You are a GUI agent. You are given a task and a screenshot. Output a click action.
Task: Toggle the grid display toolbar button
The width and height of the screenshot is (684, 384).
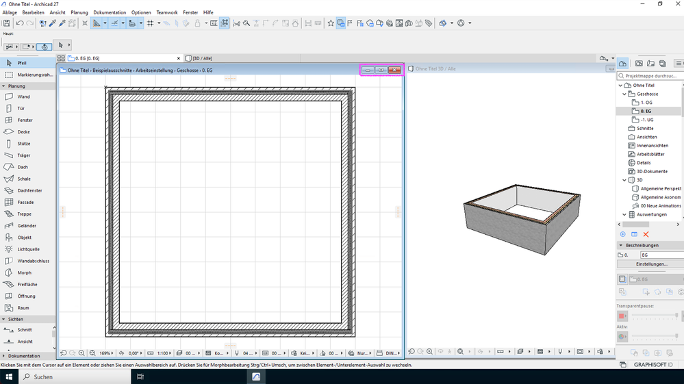click(x=151, y=23)
